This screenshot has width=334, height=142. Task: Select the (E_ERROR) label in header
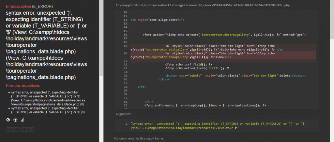(42, 6)
